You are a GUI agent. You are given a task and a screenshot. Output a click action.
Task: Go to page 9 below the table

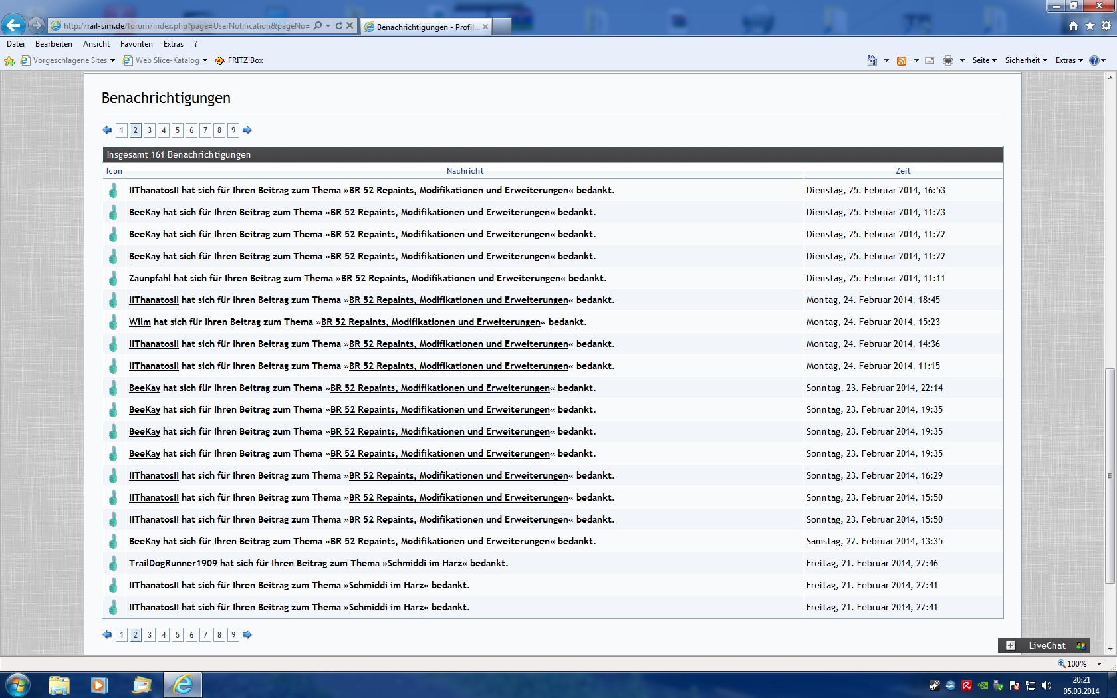[x=233, y=635]
